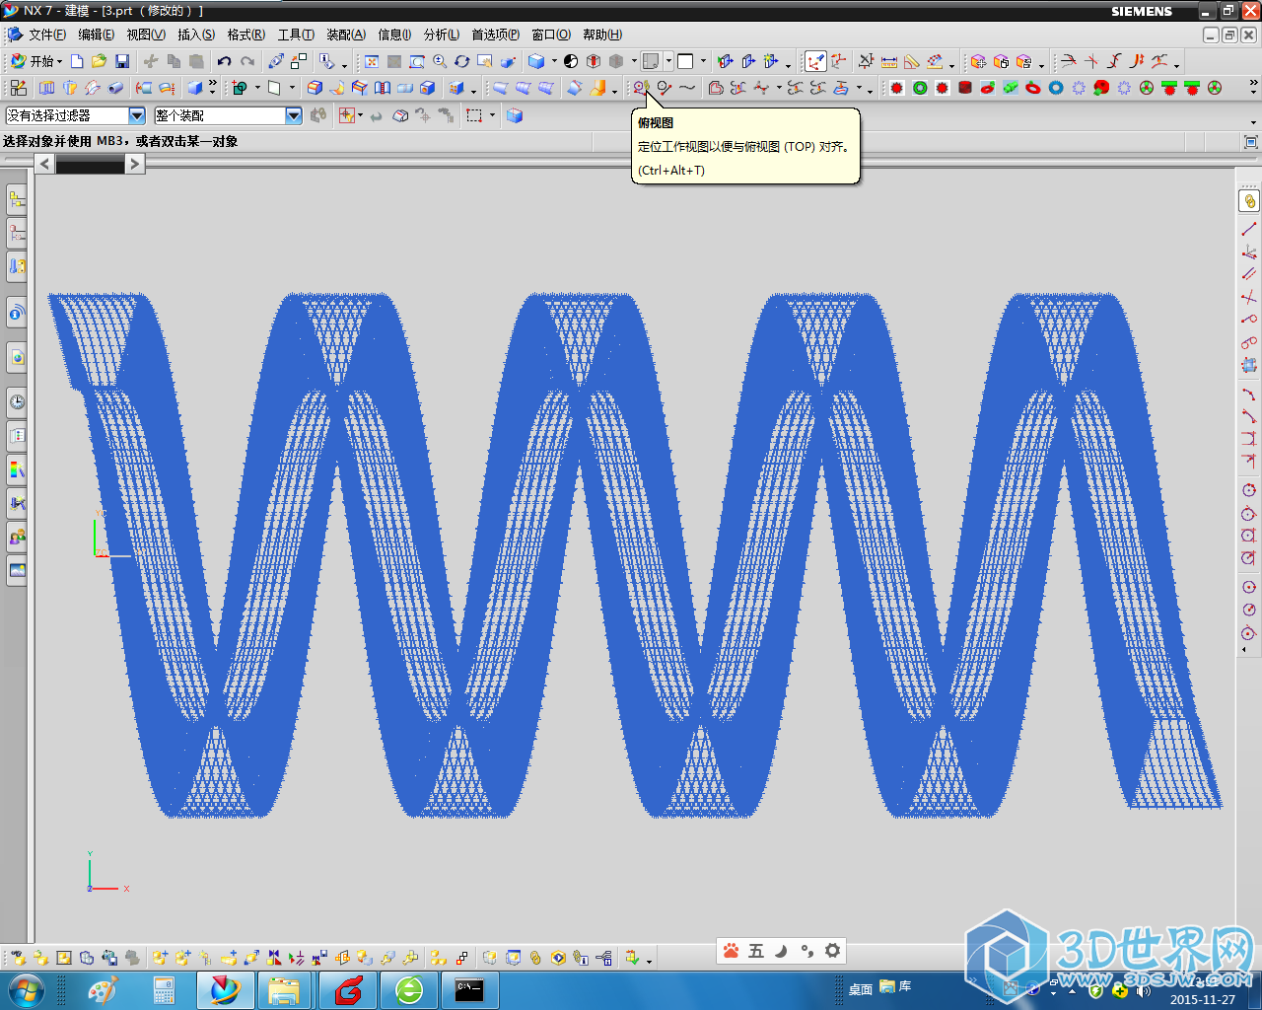The image size is (1262, 1010).
Task: Click the green ring gear icon
Action: tap(920, 88)
